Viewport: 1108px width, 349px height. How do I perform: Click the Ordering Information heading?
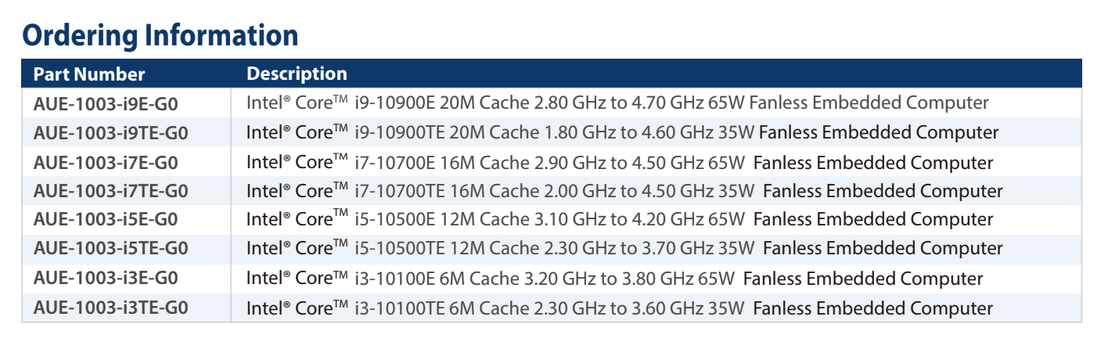[x=160, y=35]
